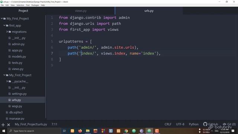Viewport: 238px width, 134px height.
Task: Open tests.py in the tree
Action: [17, 63]
